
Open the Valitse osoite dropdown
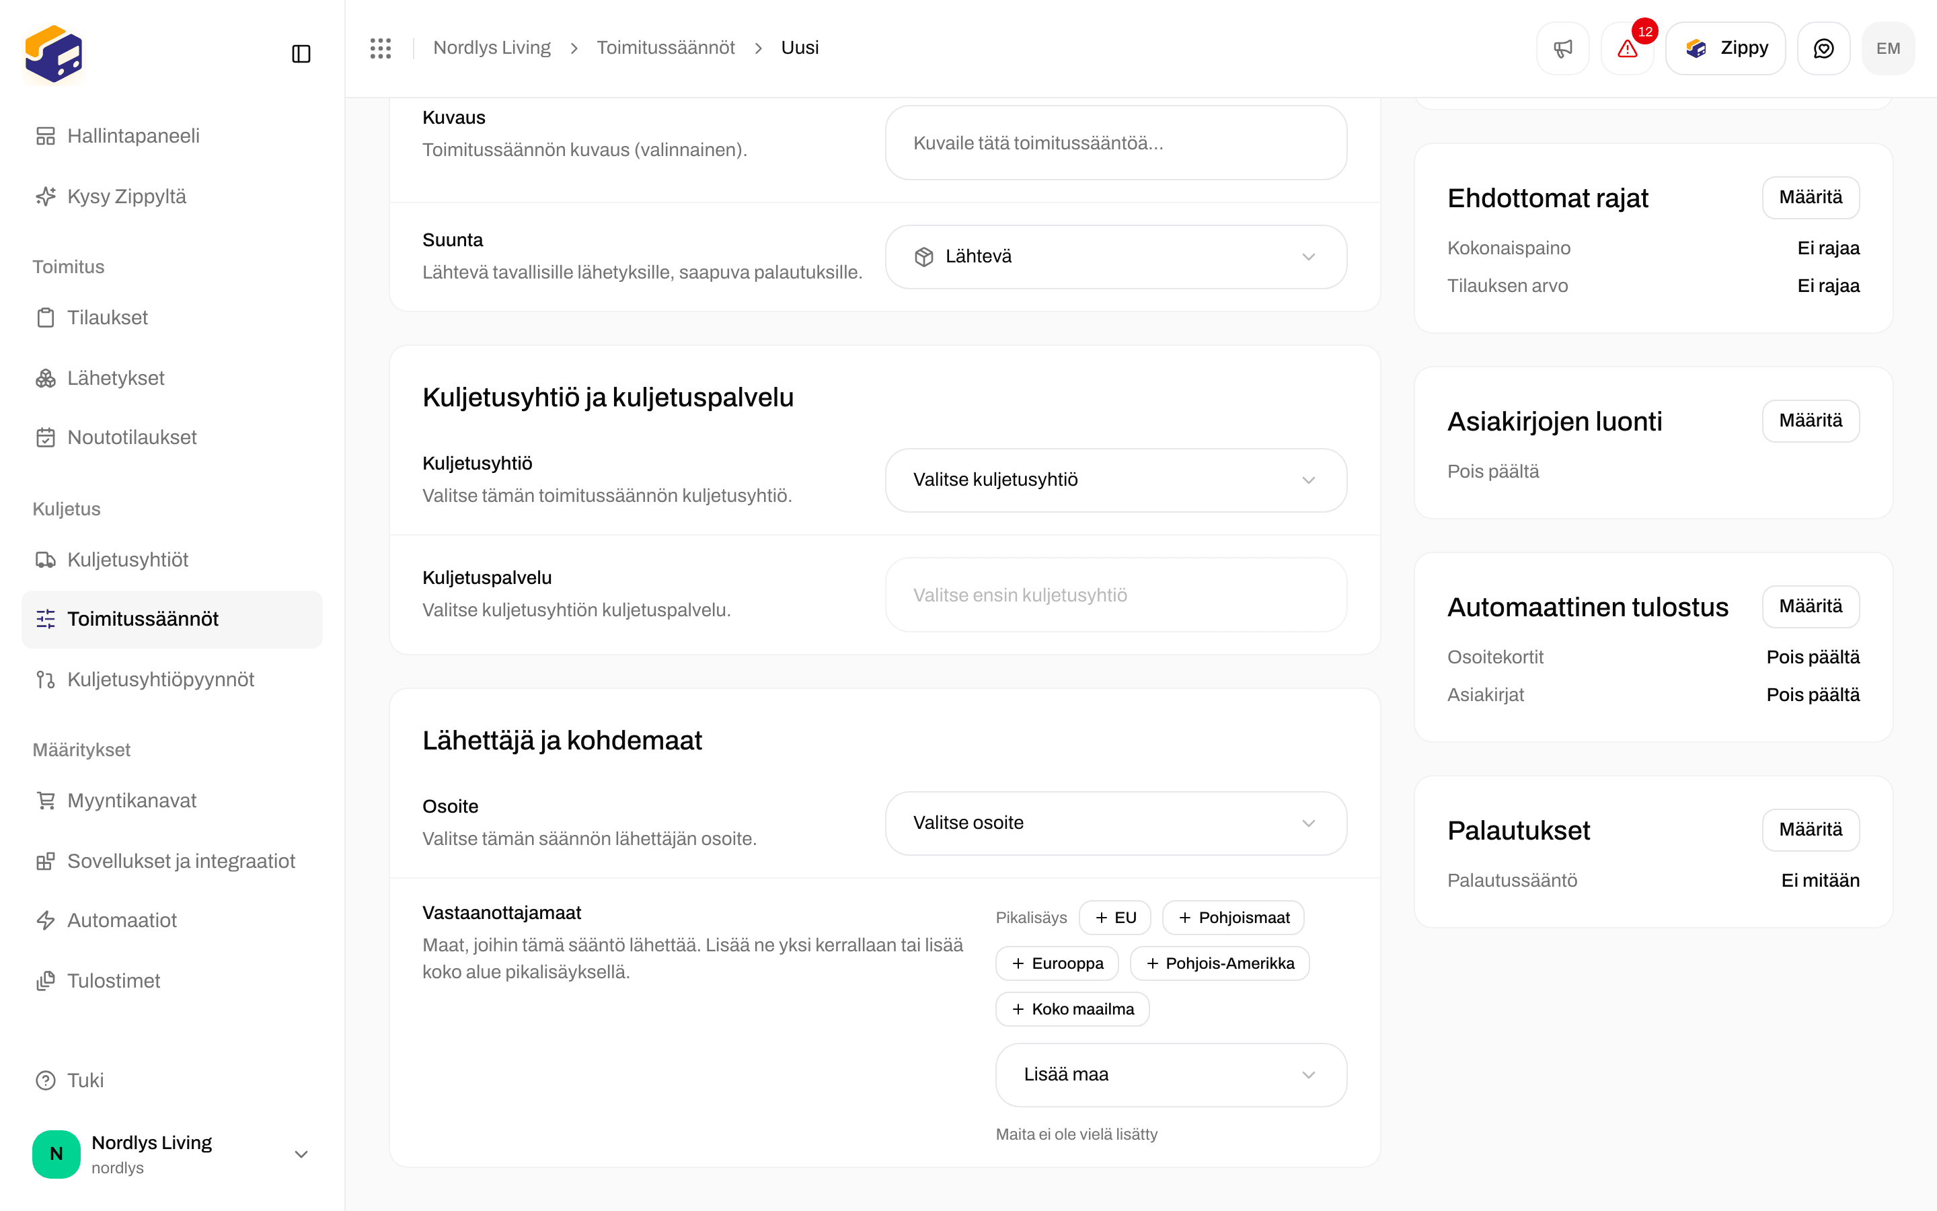(1116, 823)
